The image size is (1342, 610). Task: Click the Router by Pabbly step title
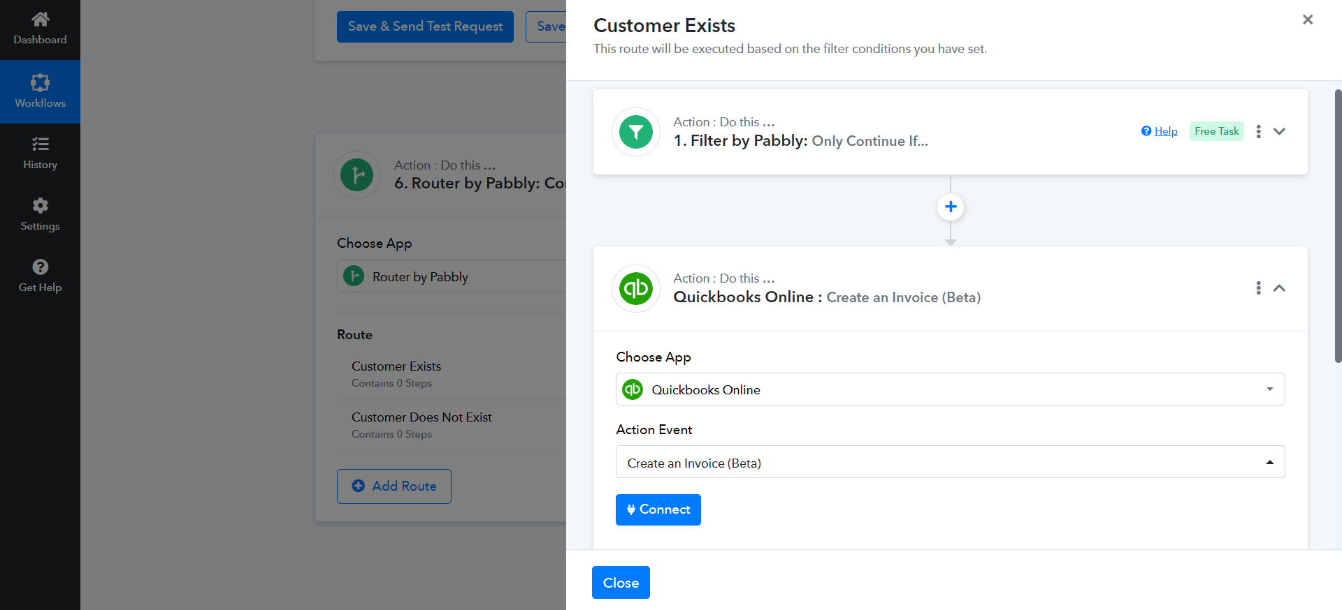480,183
